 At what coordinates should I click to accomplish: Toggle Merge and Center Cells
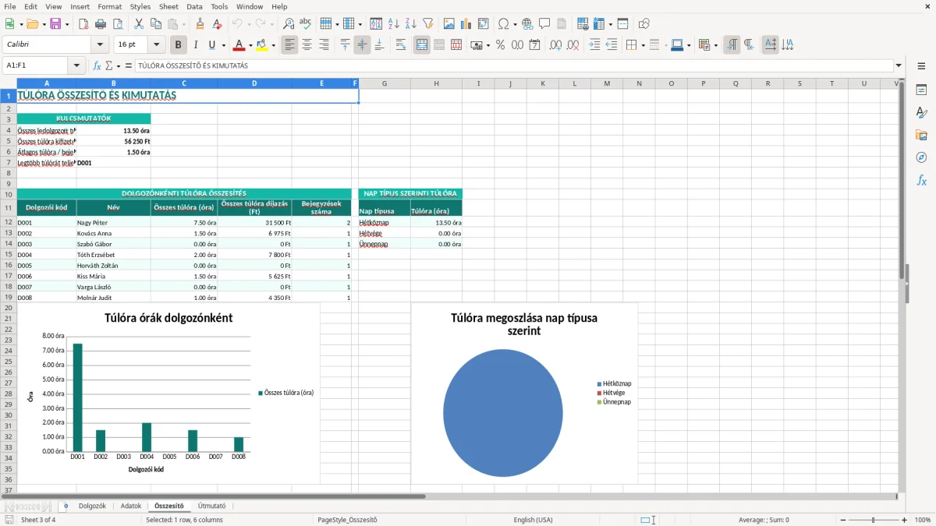click(x=422, y=45)
